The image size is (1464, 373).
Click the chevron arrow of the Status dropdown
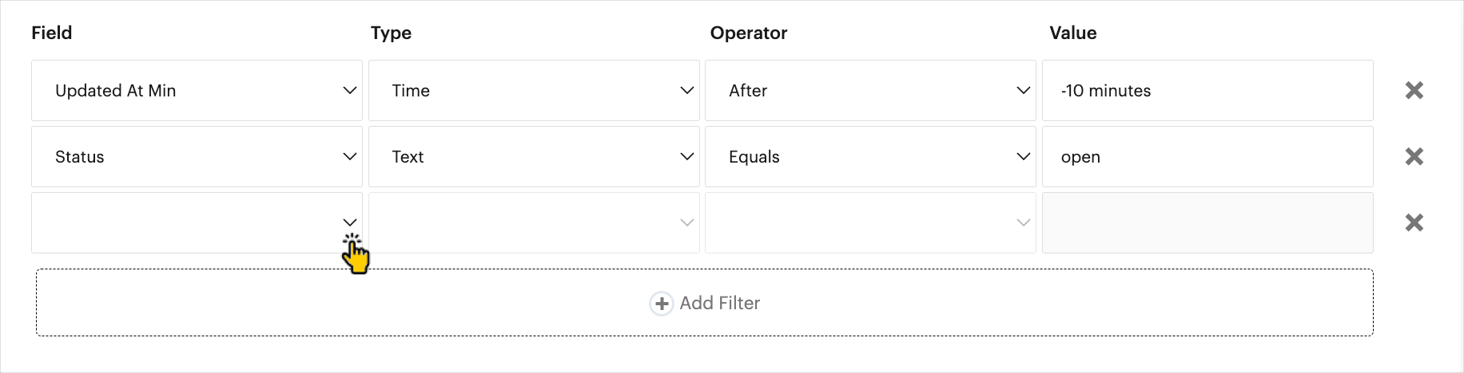[x=349, y=157]
